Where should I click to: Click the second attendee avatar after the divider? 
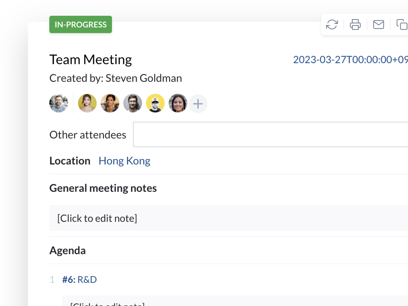[110, 103]
